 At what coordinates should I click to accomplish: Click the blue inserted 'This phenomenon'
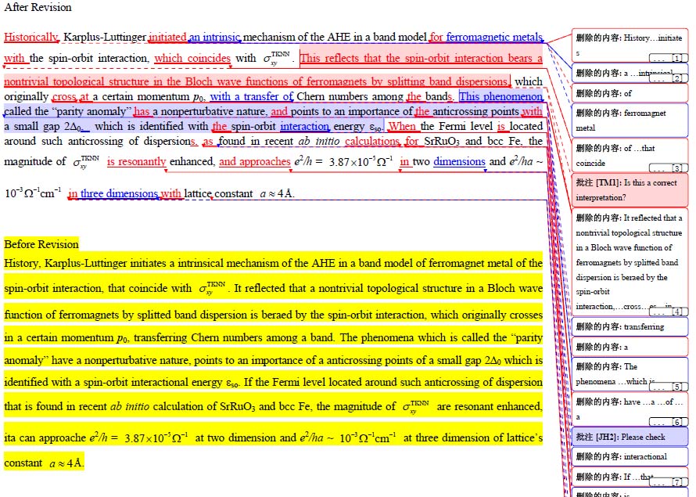pyautogui.click(x=500, y=96)
